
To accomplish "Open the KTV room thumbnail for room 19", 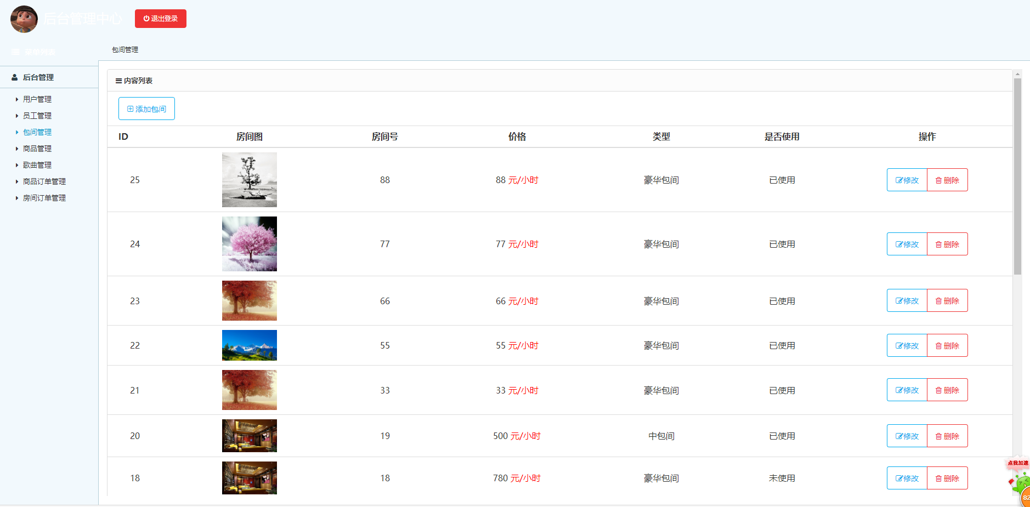I will [250, 436].
